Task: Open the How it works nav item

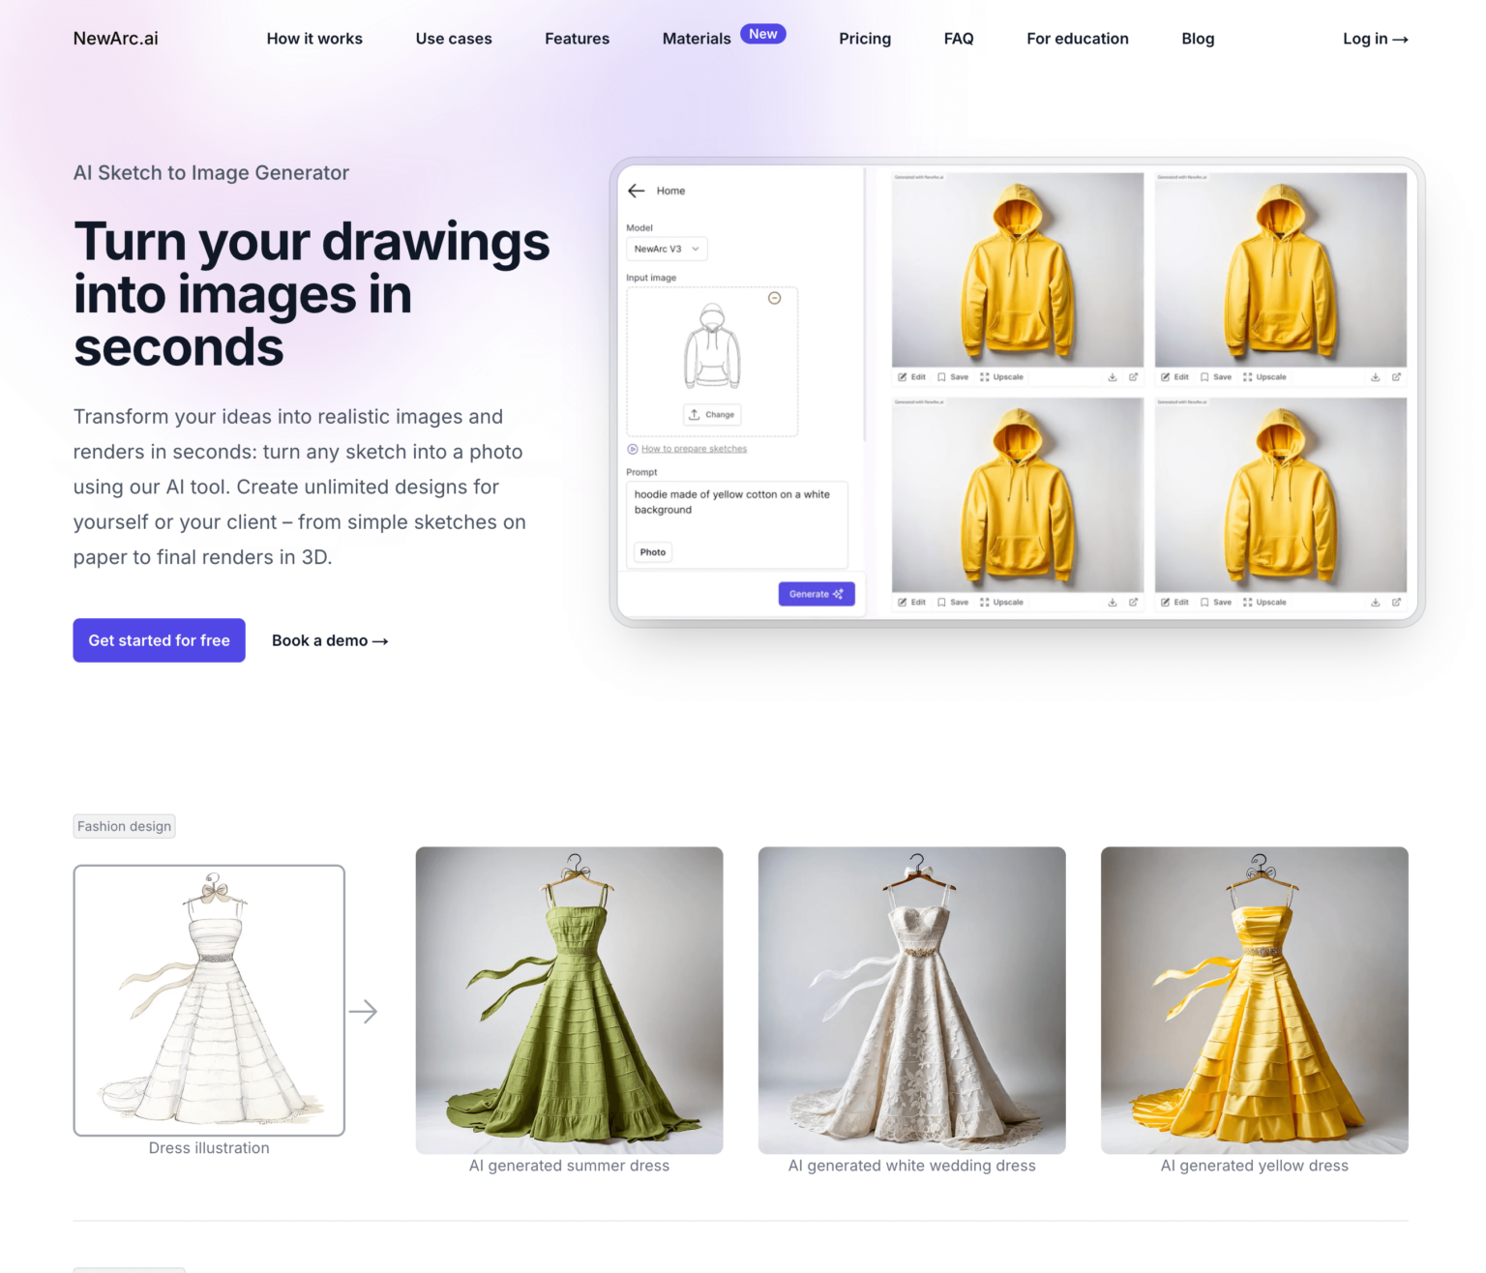Action: pyautogui.click(x=314, y=39)
